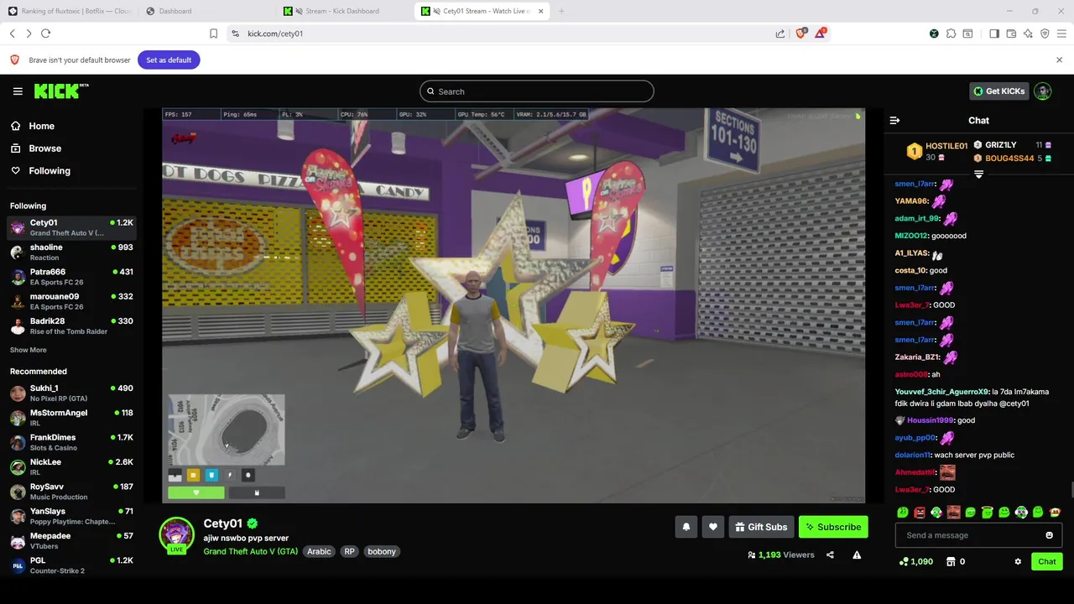Reload the page
This screenshot has height=604, width=1074.
(45, 34)
